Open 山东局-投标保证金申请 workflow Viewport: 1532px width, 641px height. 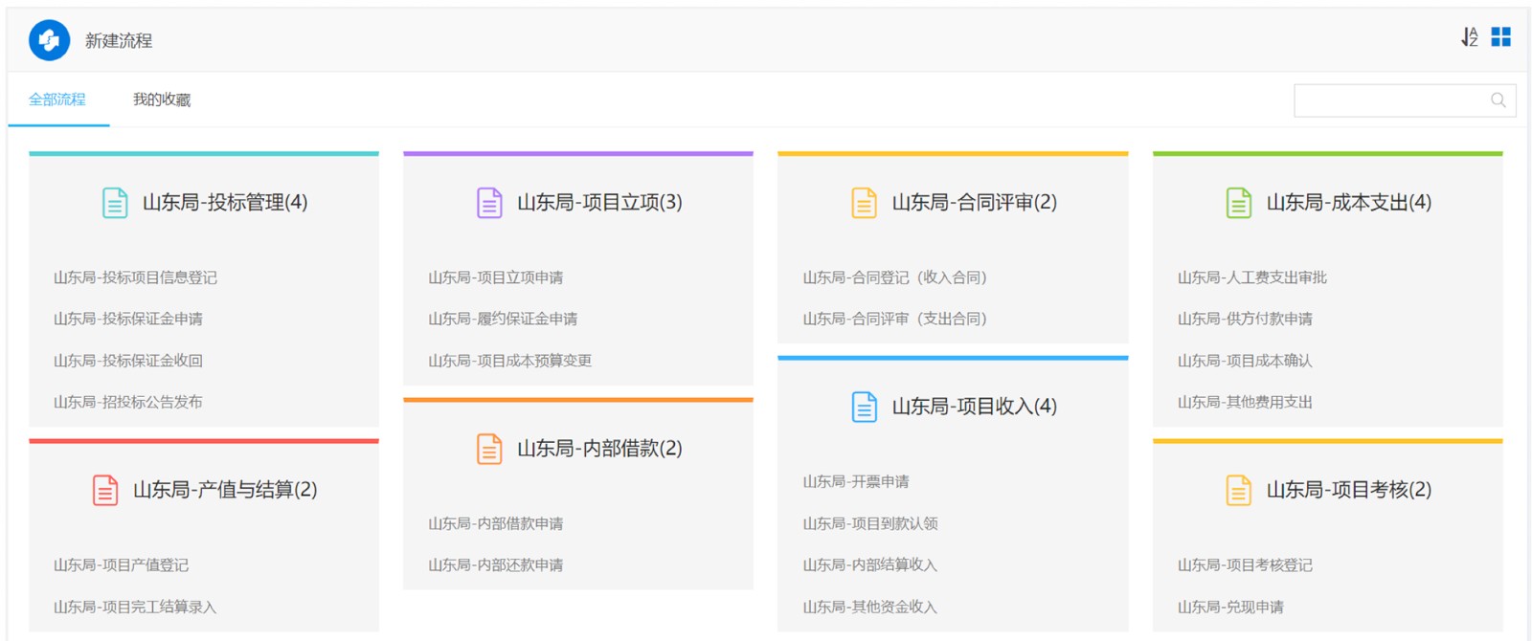coord(128,319)
